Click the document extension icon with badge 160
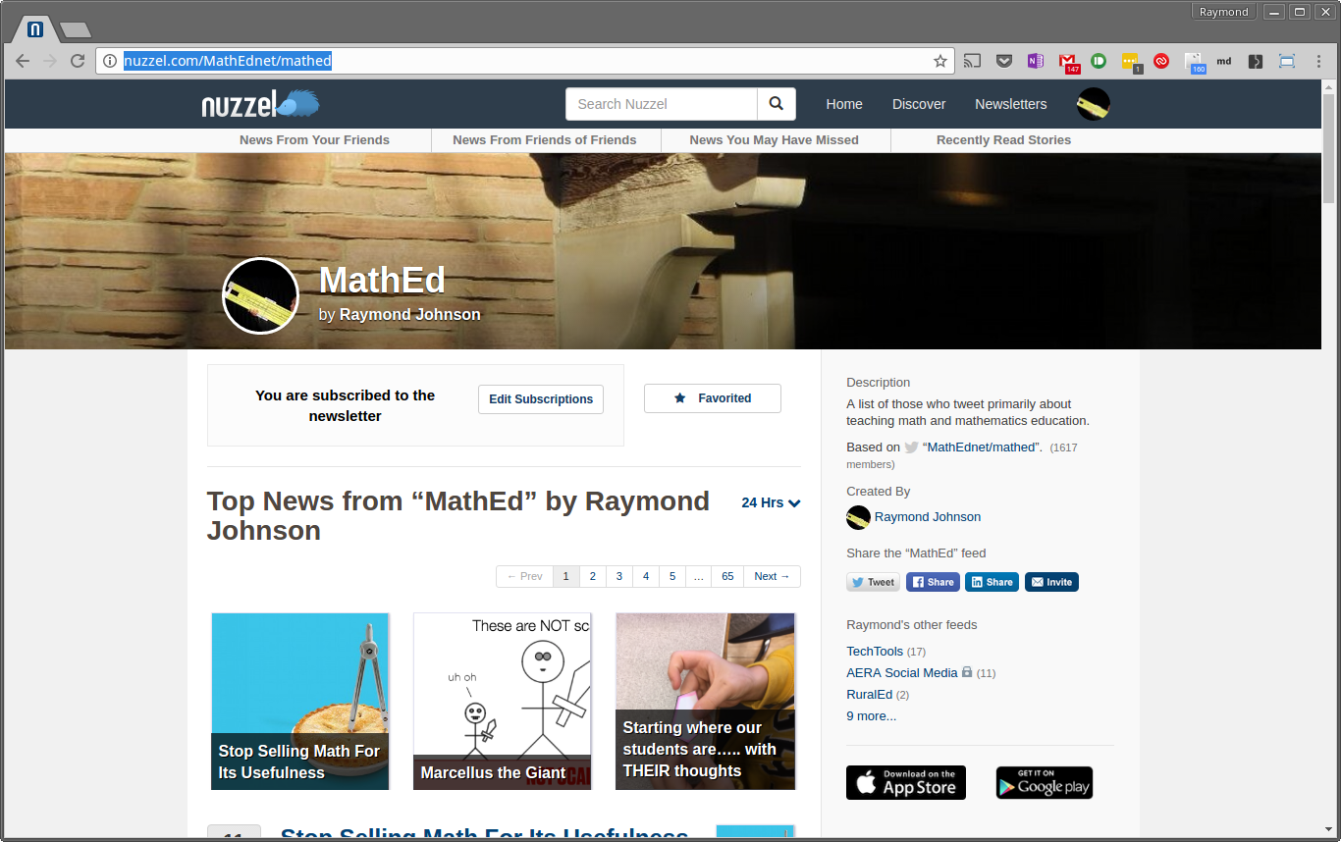 (1194, 63)
